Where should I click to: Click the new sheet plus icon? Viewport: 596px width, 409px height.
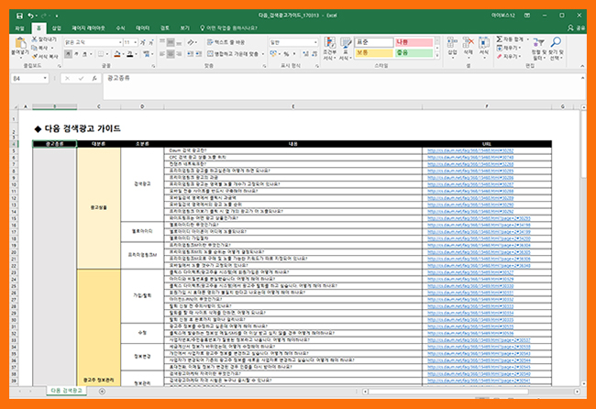click(102, 392)
